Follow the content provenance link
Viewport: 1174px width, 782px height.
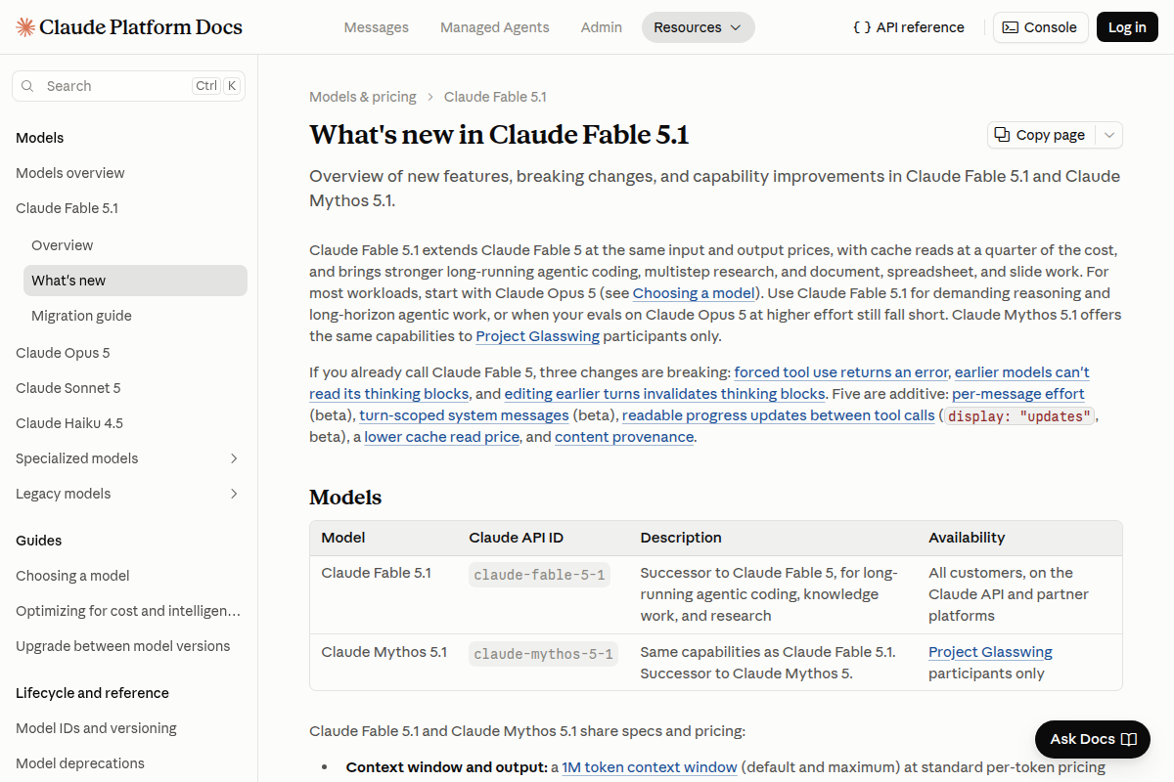tap(624, 437)
